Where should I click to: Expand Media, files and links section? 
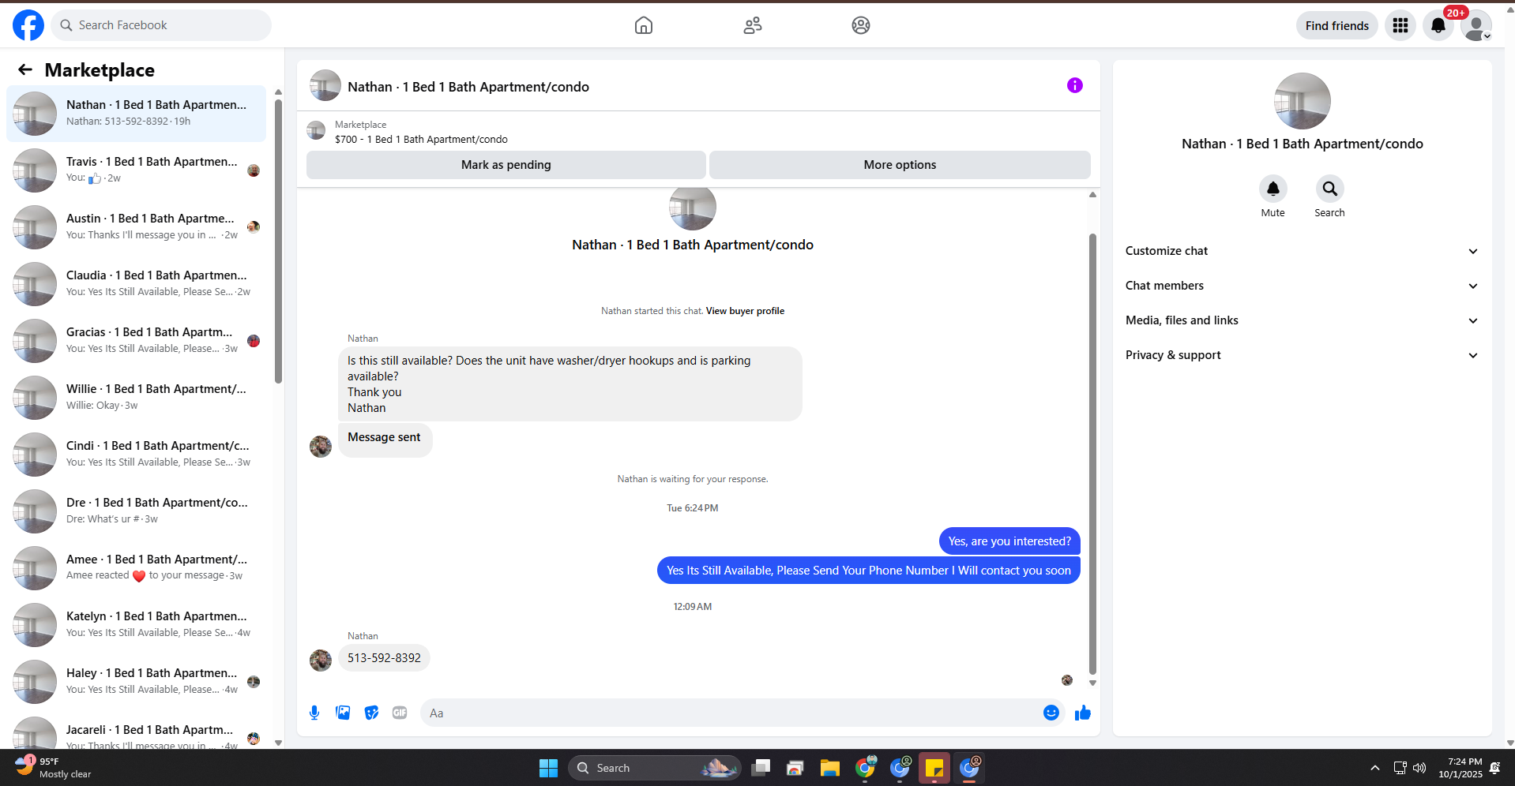coord(1302,320)
